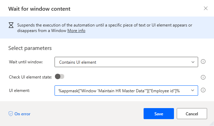Image resolution: width=214 pixels, height=126 pixels.
Task: Click the info icon for Wait until window
Action: tap(203, 62)
